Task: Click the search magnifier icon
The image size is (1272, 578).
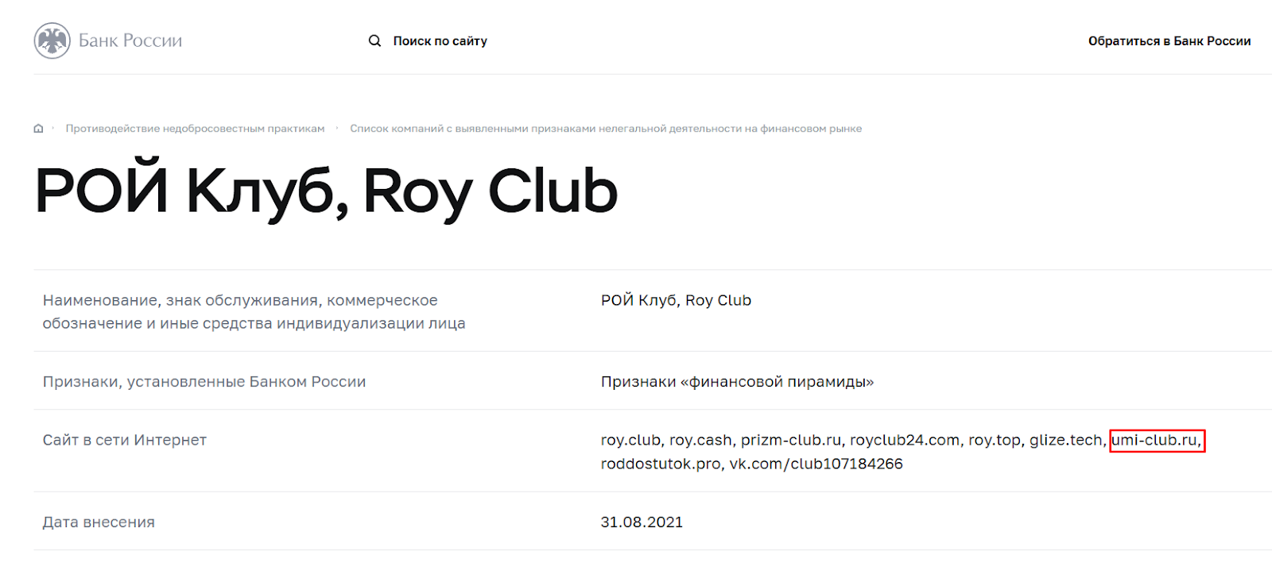Action: click(374, 40)
